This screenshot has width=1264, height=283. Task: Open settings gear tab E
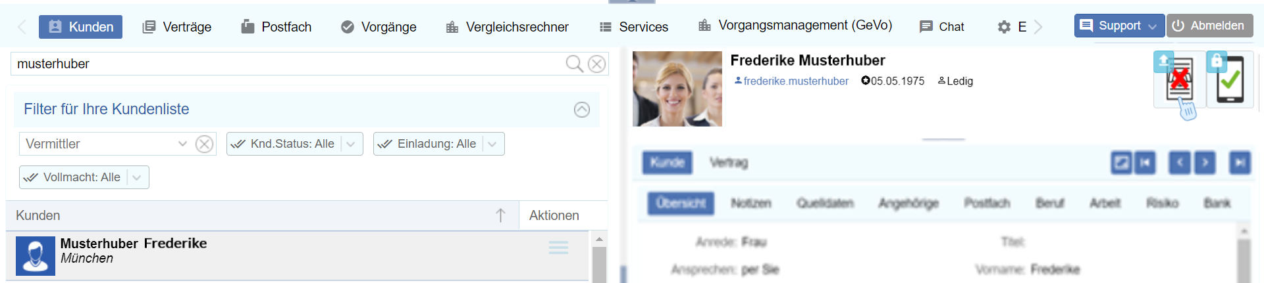1012,27
